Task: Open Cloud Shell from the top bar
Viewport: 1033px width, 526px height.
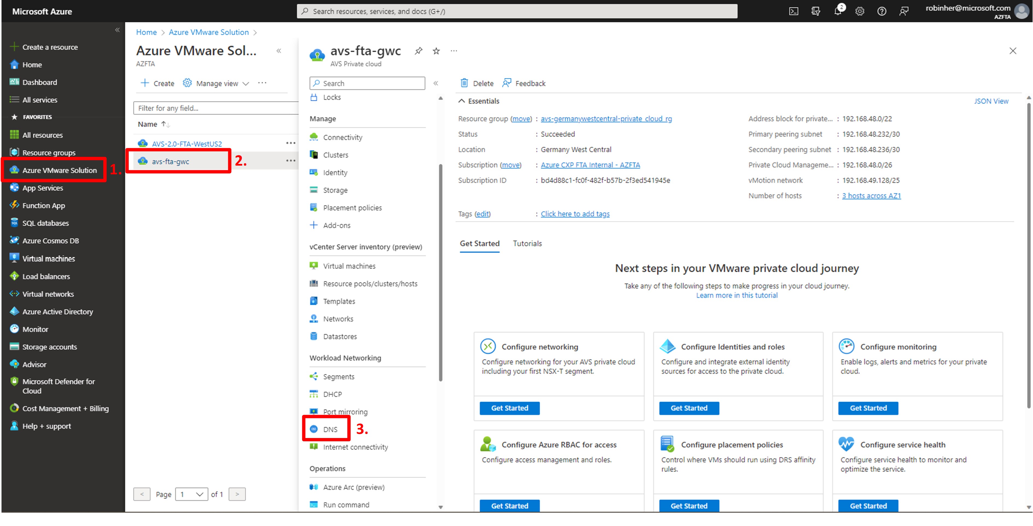Action: tap(793, 11)
